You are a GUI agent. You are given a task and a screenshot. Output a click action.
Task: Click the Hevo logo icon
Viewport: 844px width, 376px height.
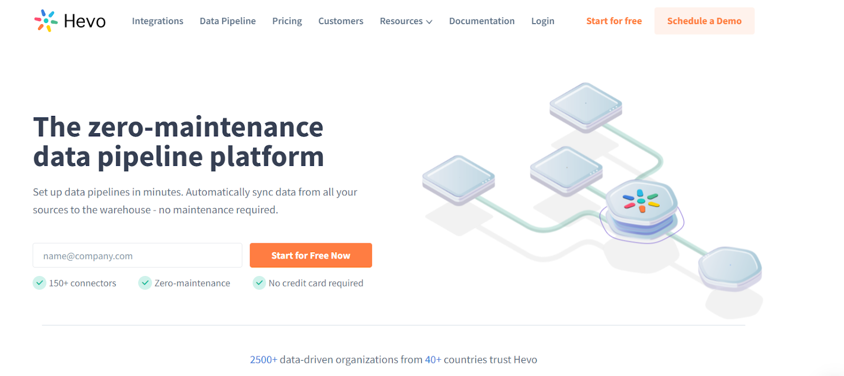click(x=46, y=21)
